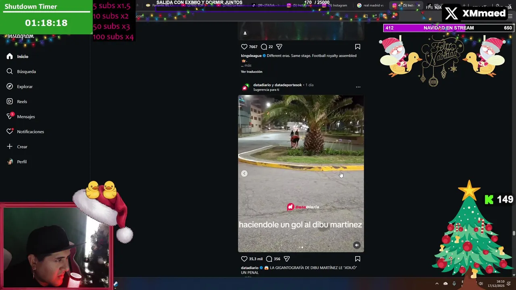The image size is (516, 290).
Task: Click Ver traducción under kingsleague caption
Action: coord(252,72)
